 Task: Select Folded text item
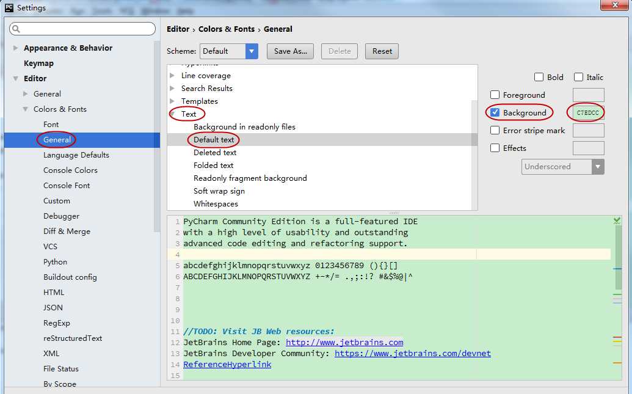point(213,166)
